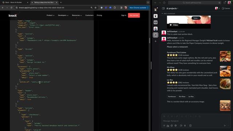Open the Today date dropdown
Viewport: 233px width, 131px height.
(196, 18)
